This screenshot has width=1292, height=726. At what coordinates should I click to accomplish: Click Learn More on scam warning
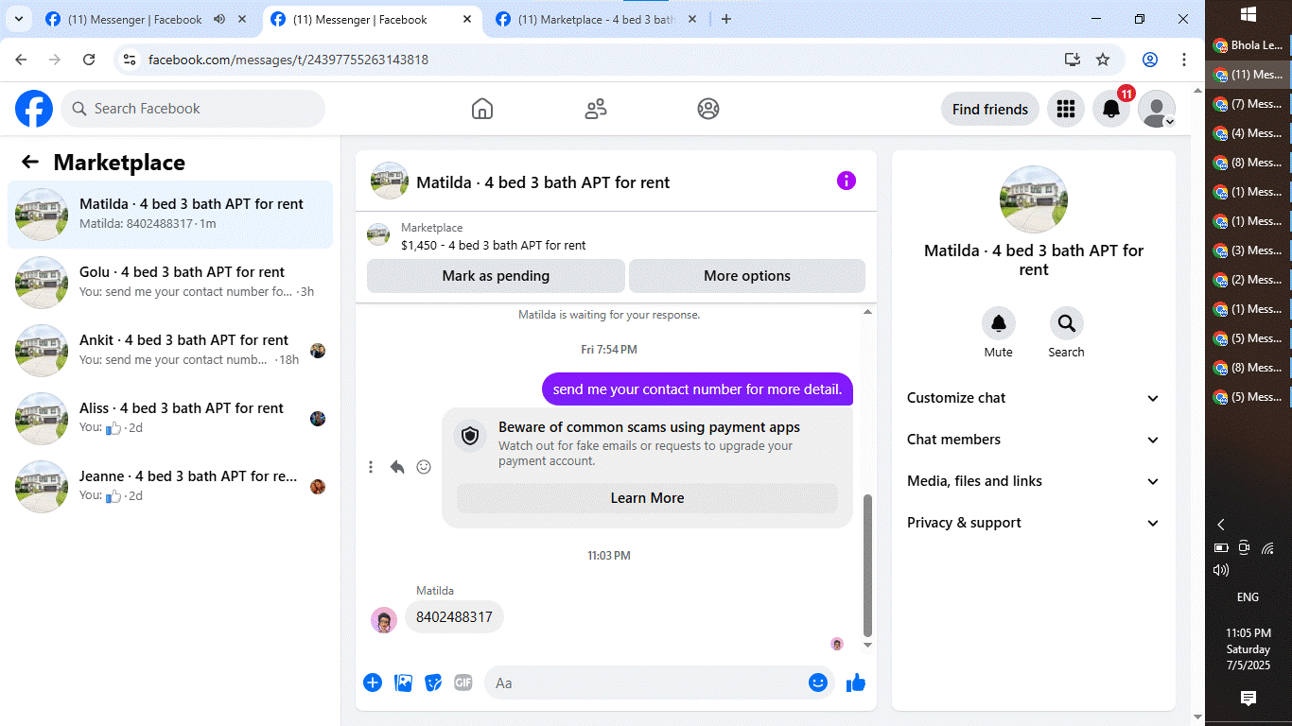[x=647, y=498]
